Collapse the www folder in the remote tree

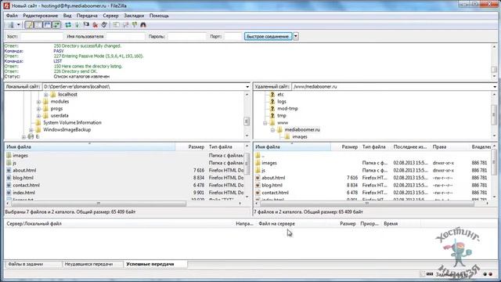265,123
